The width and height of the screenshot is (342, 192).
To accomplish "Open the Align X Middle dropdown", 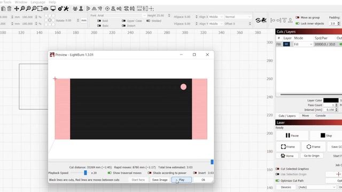I will (216, 17).
